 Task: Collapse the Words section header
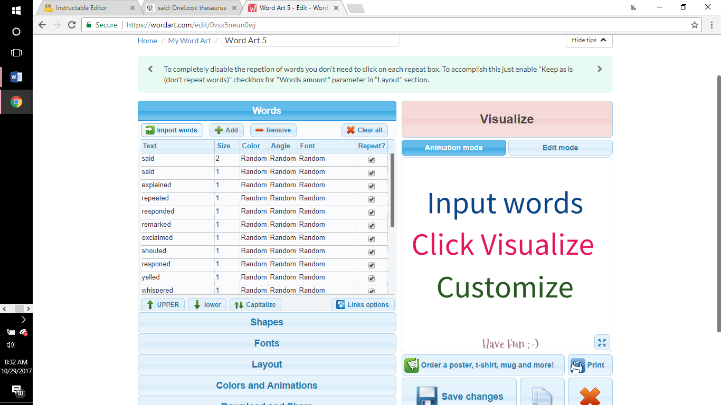[x=267, y=111]
